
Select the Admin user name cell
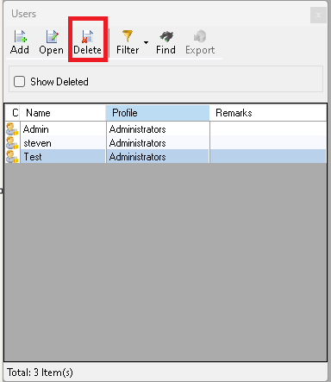(63, 129)
